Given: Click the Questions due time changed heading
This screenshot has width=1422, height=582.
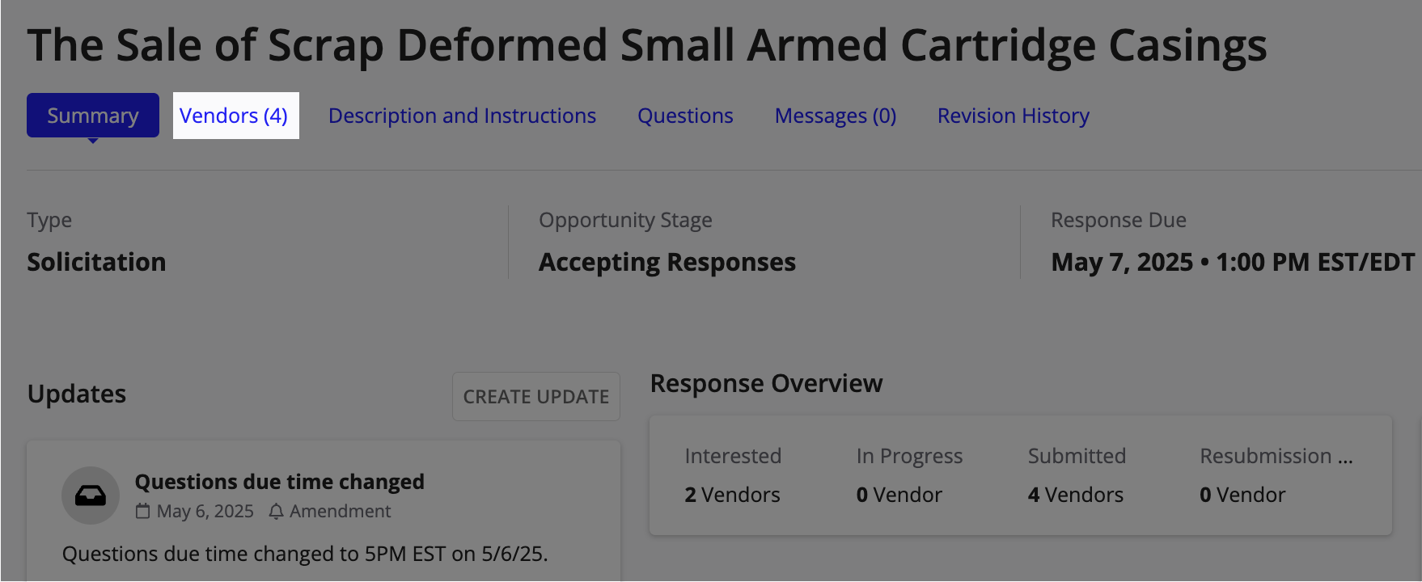Looking at the screenshot, I should pyautogui.click(x=279, y=482).
